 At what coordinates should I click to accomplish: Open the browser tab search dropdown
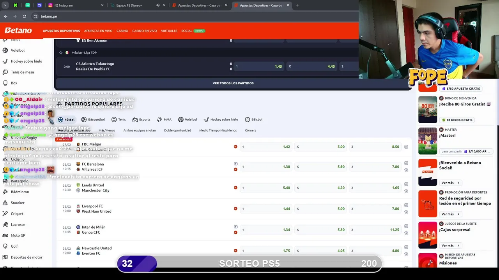[x=6, y=5]
